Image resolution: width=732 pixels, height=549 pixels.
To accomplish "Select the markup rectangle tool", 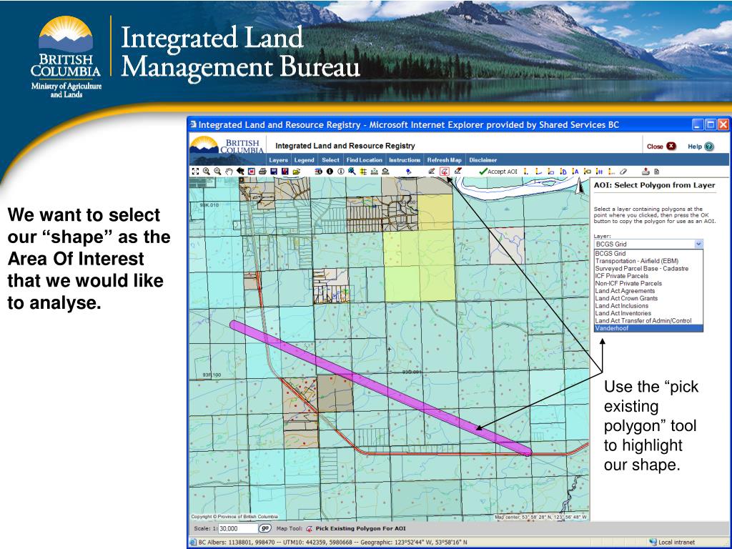I will 551,172.
